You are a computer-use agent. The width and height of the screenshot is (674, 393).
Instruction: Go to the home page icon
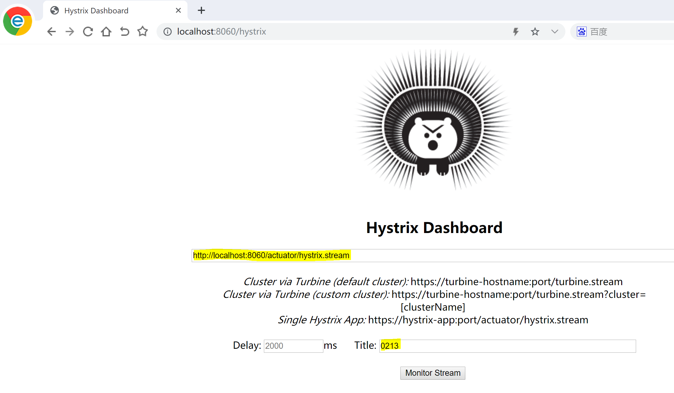106,32
